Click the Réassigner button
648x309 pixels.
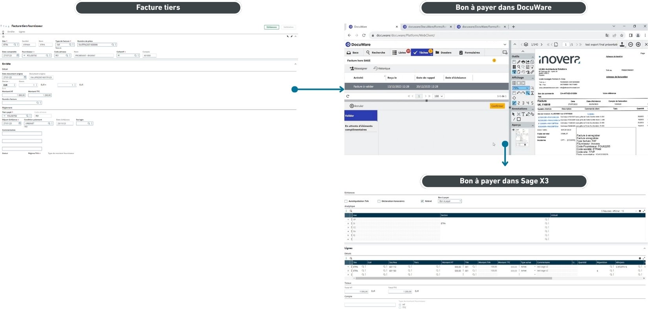[358, 68]
